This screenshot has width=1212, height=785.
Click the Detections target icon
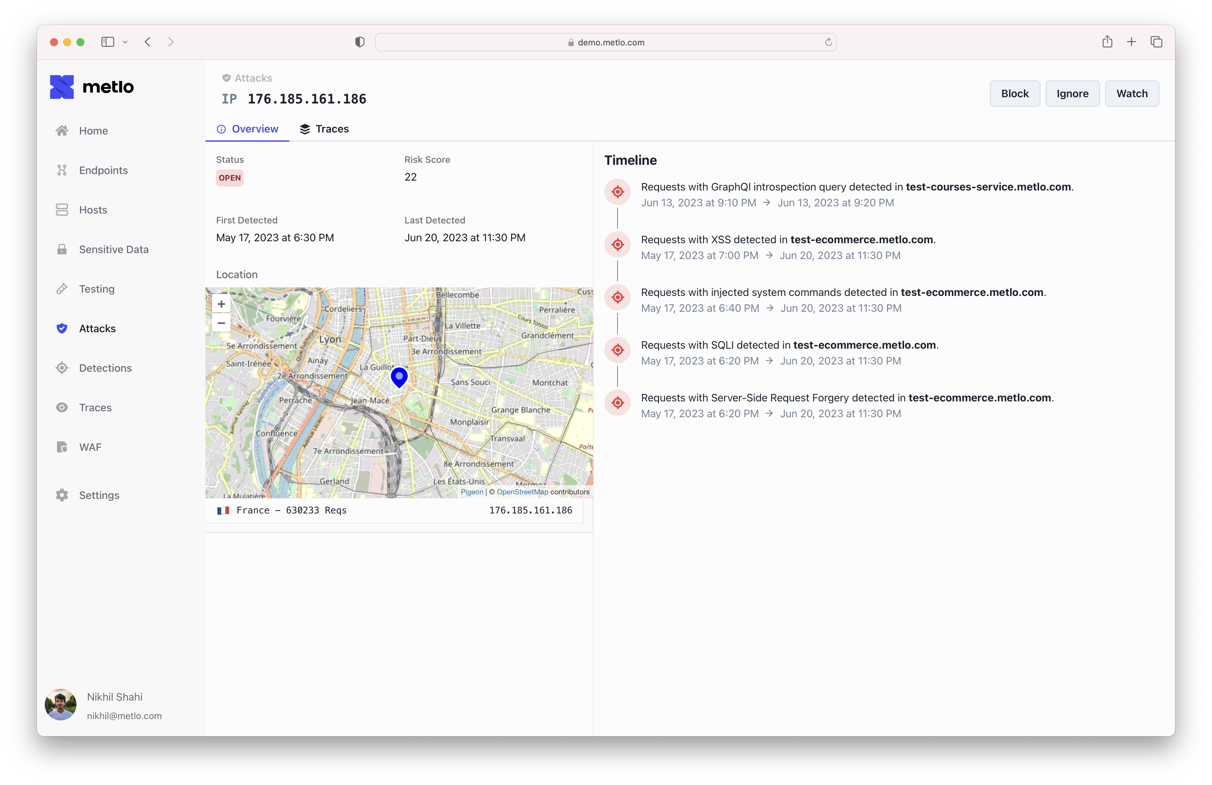click(62, 368)
